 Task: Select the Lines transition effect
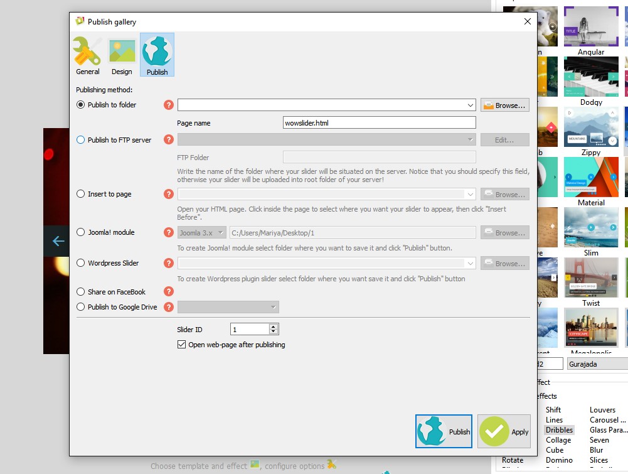click(554, 419)
